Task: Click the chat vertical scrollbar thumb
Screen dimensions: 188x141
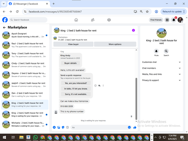Action: (136, 99)
